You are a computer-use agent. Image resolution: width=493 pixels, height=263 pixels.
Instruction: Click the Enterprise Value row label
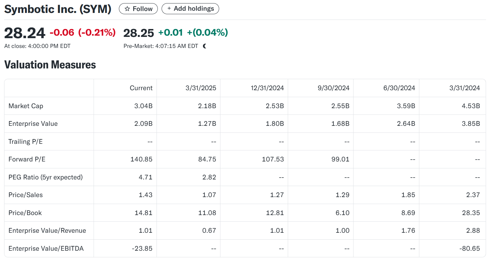click(x=33, y=124)
